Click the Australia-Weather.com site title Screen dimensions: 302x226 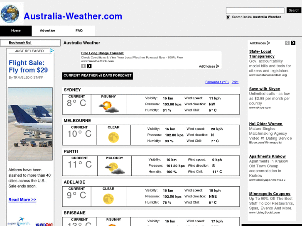pos(73,16)
